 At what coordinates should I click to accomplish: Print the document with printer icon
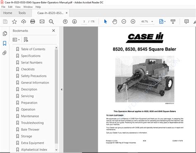click(x=33, y=22)
